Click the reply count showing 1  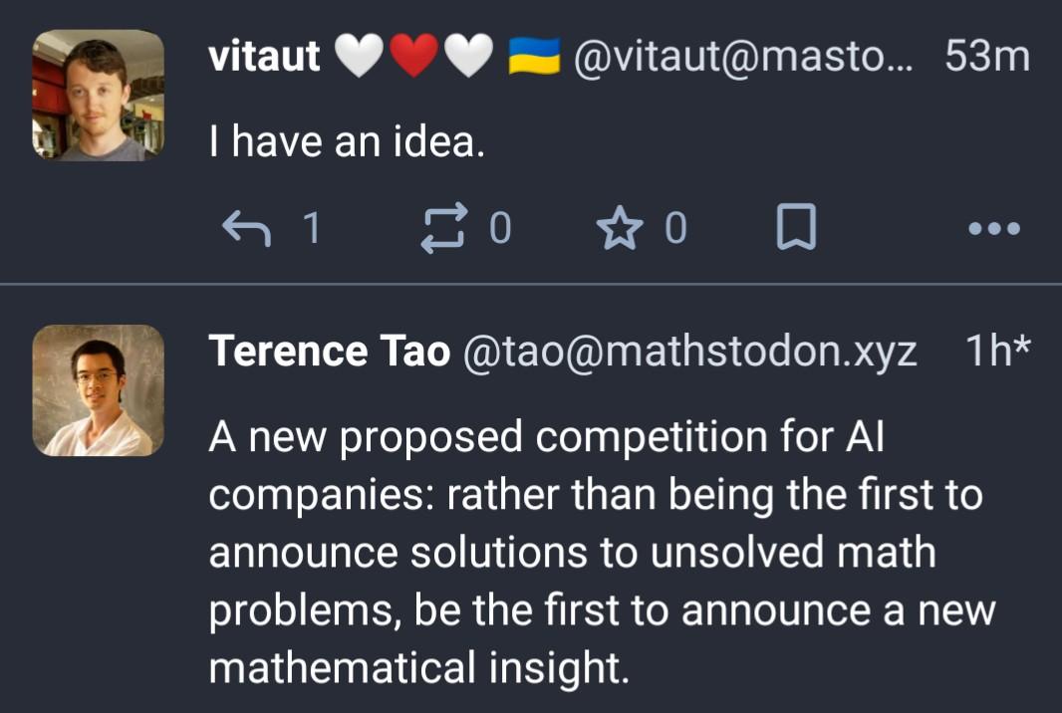pos(312,227)
